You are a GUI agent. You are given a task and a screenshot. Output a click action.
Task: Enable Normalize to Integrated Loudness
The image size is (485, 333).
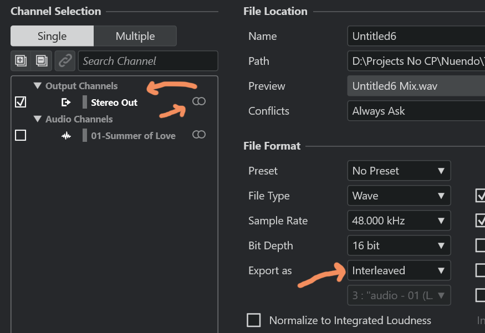[x=254, y=320]
